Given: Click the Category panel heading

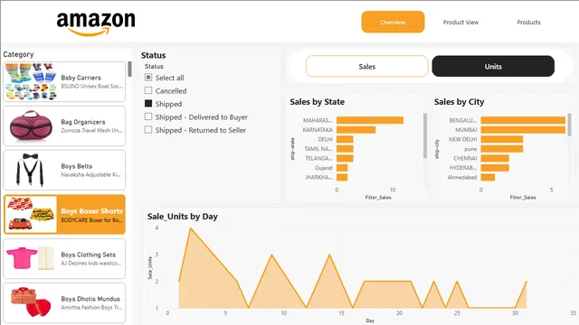Looking at the screenshot, I should [18, 54].
